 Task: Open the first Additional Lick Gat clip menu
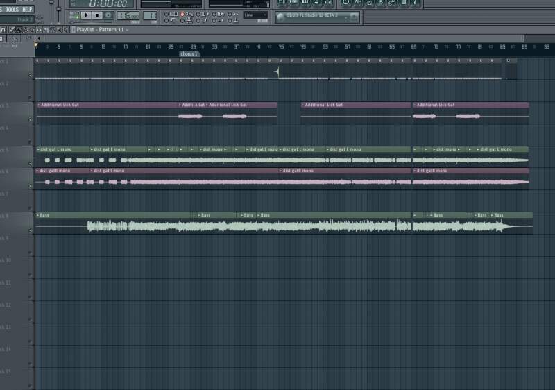pyautogui.click(x=39, y=105)
